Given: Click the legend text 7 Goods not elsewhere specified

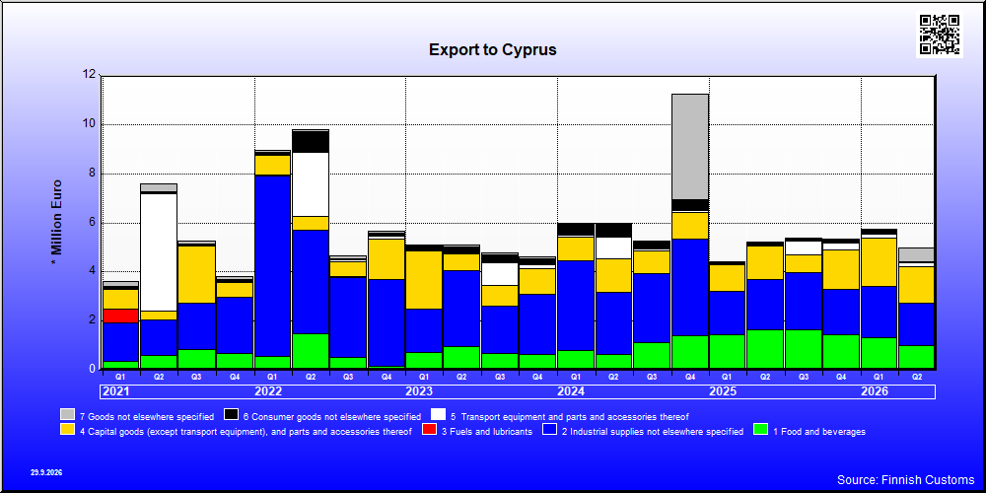Looking at the screenshot, I should click(x=147, y=416).
